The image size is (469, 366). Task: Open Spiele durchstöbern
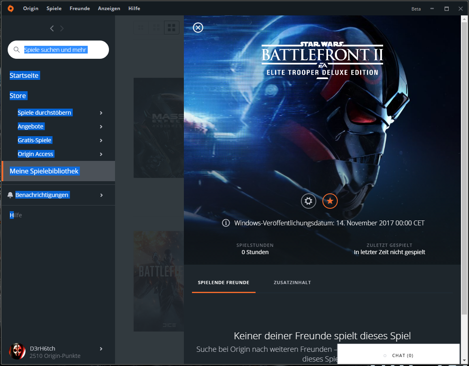click(45, 113)
